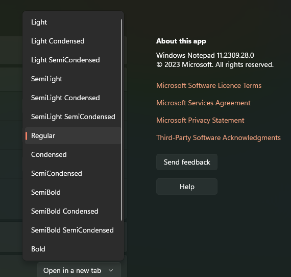The image size is (291, 277).
Task: Select SemiLight font style option
Action: [73, 79]
